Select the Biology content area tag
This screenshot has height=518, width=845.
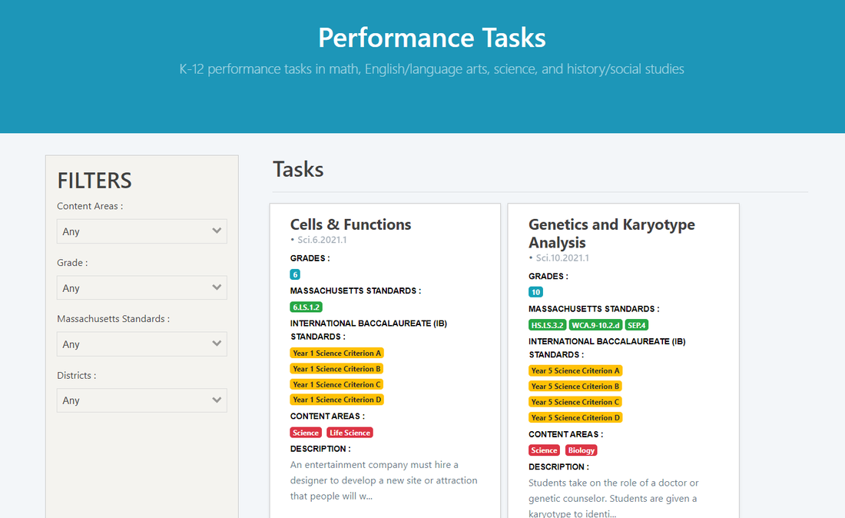click(x=581, y=450)
